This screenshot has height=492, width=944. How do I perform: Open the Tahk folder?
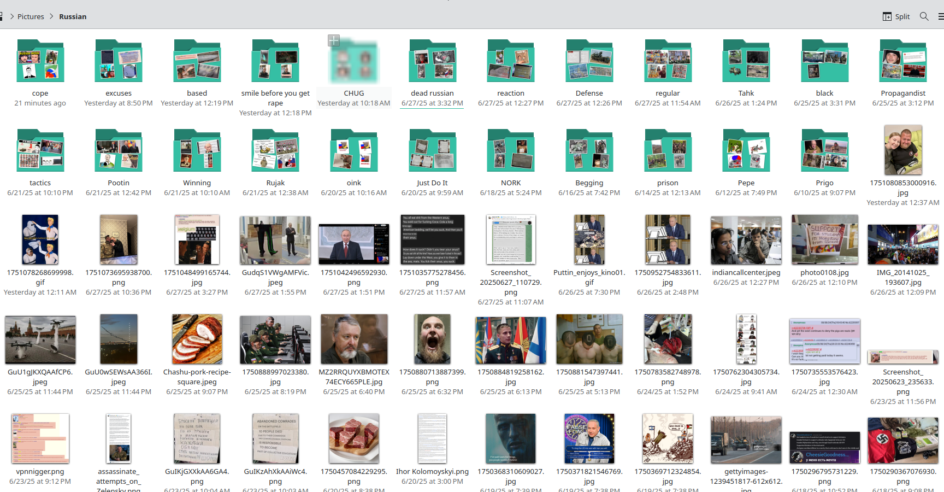(746, 61)
